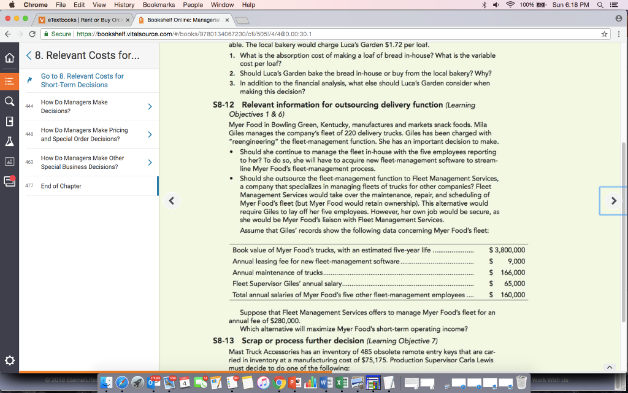Screen dimensions: 628x393
Task: Go back from chapter 8 contents
Action: [28, 55]
